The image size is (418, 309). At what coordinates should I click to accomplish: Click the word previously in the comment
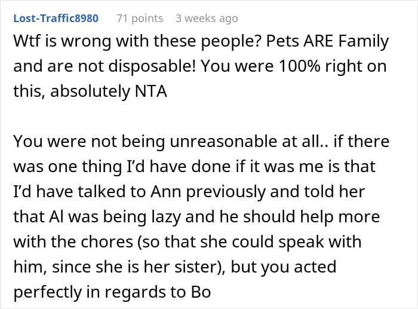[x=226, y=192]
